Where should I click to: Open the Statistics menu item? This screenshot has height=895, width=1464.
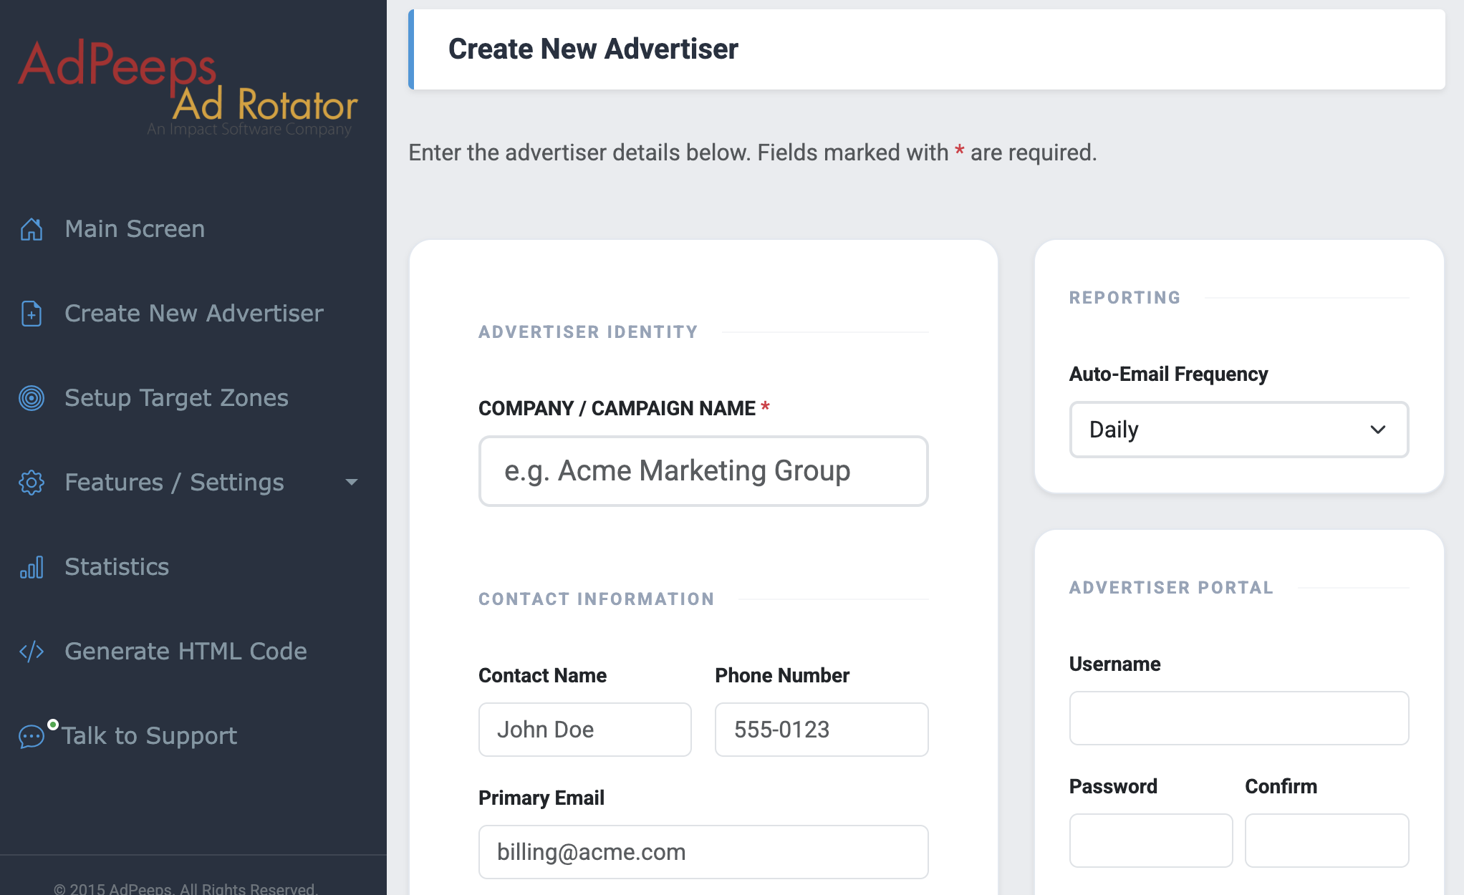click(x=117, y=567)
